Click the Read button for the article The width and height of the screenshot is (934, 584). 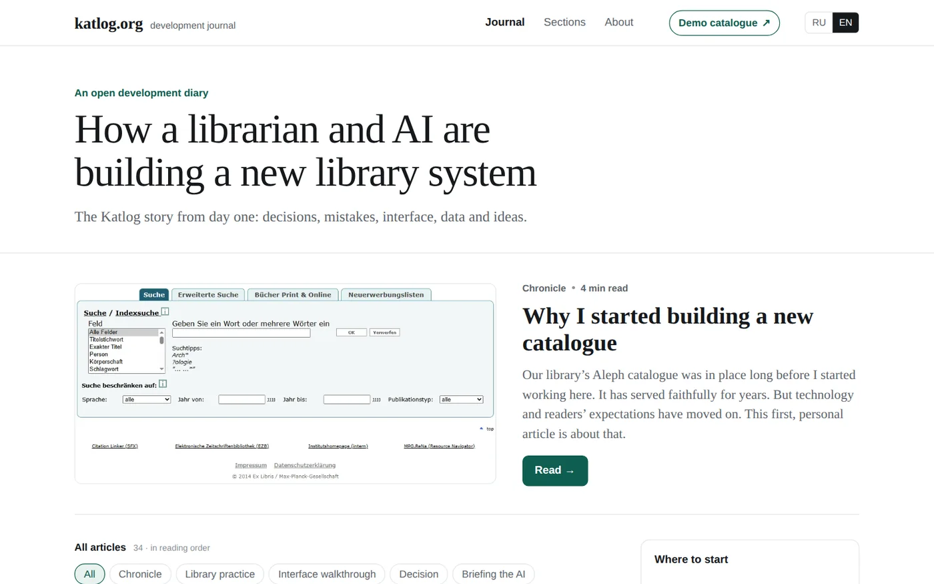pos(555,471)
